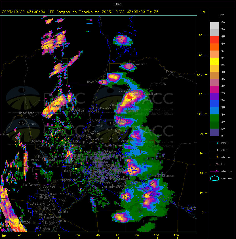The image size is (236, 239).
Task: Click the Zapata place label
Action: 63,211
